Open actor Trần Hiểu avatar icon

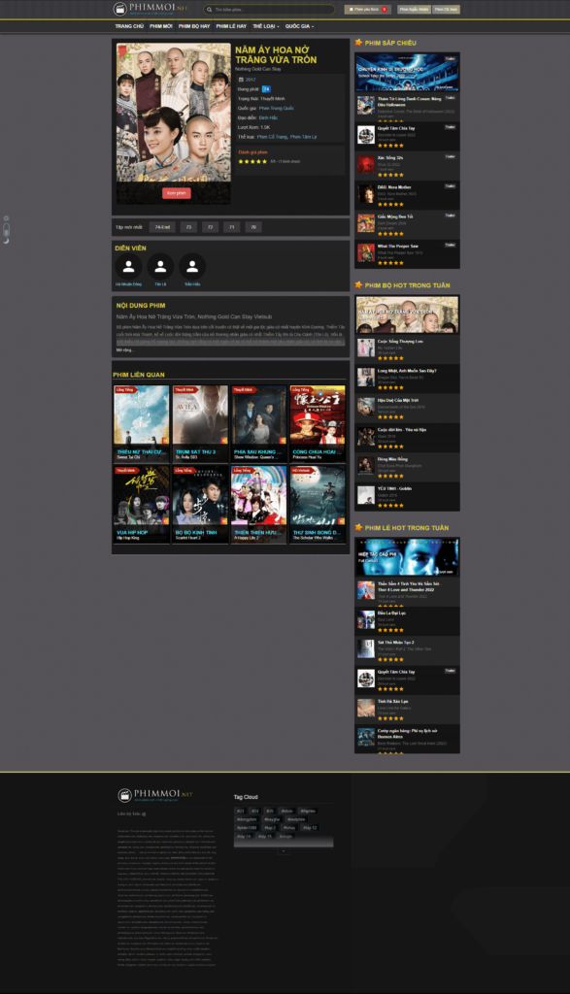point(192,266)
